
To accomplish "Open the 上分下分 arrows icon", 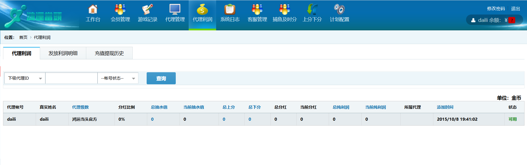I will [312, 10].
